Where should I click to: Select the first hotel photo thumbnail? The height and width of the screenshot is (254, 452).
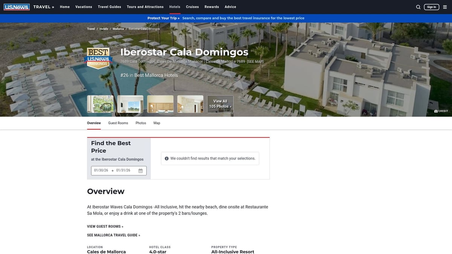click(100, 103)
